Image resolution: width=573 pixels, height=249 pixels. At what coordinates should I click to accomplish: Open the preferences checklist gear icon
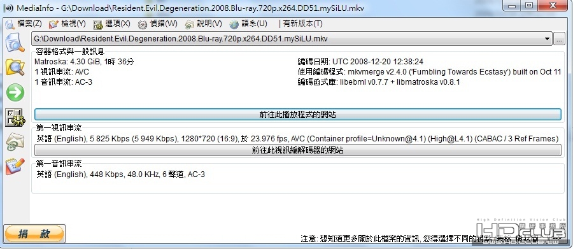pyautogui.click(x=15, y=117)
